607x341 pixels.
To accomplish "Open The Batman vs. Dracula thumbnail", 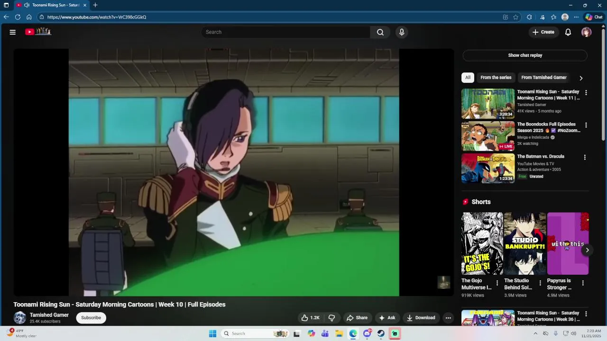I will (x=488, y=168).
